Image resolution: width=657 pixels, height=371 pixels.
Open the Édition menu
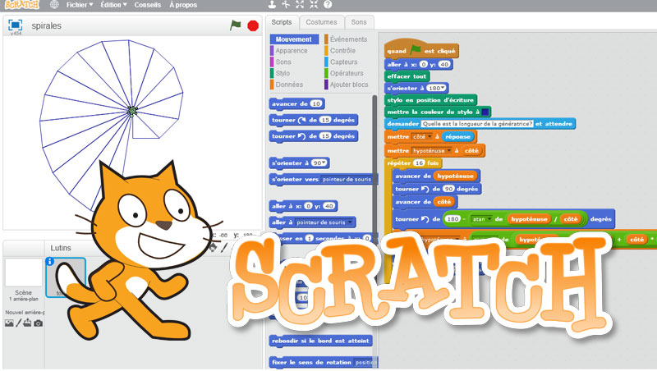113,5
